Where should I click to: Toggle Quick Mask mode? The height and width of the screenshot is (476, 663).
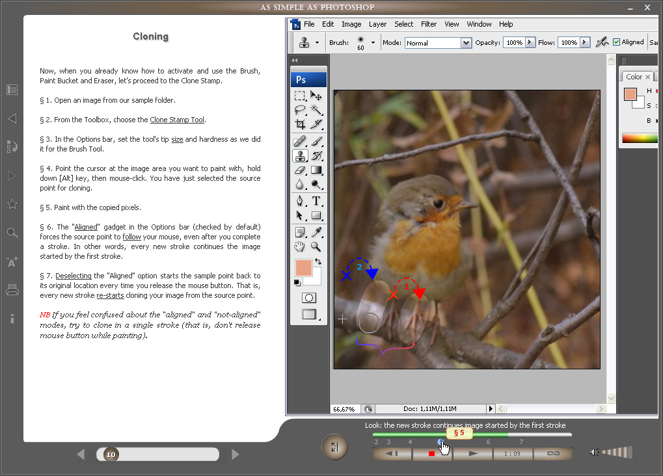309,298
